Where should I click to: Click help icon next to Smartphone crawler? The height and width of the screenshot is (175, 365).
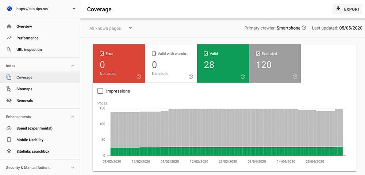[304, 28]
